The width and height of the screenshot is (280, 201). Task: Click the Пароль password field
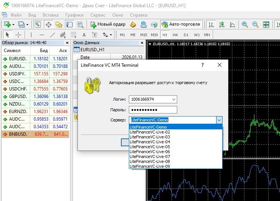(153, 110)
